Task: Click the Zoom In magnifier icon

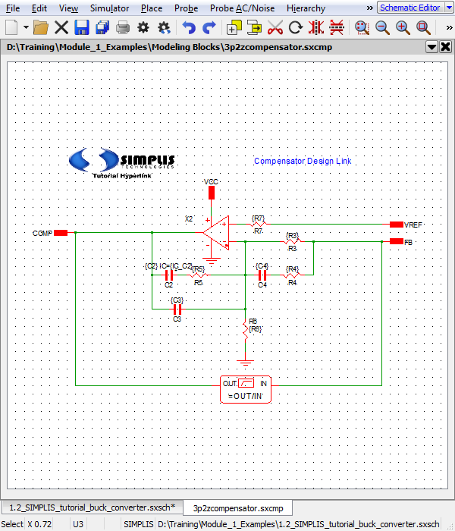Action: (x=403, y=27)
